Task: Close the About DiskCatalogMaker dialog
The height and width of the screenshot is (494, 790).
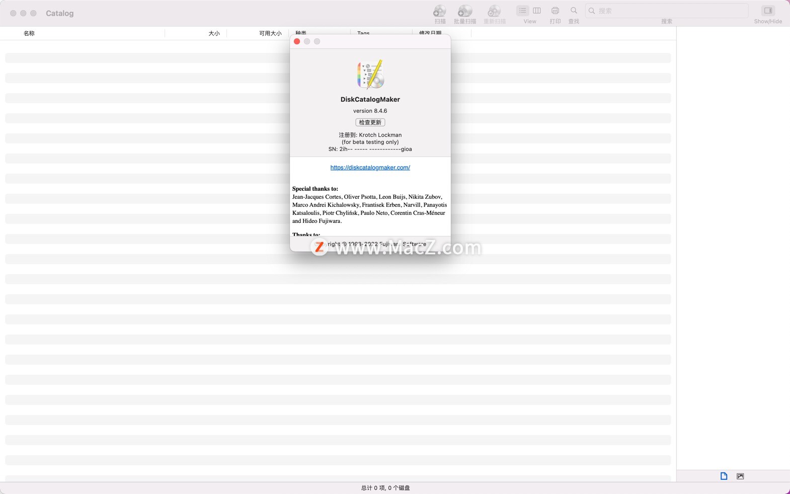Action: 297,41
